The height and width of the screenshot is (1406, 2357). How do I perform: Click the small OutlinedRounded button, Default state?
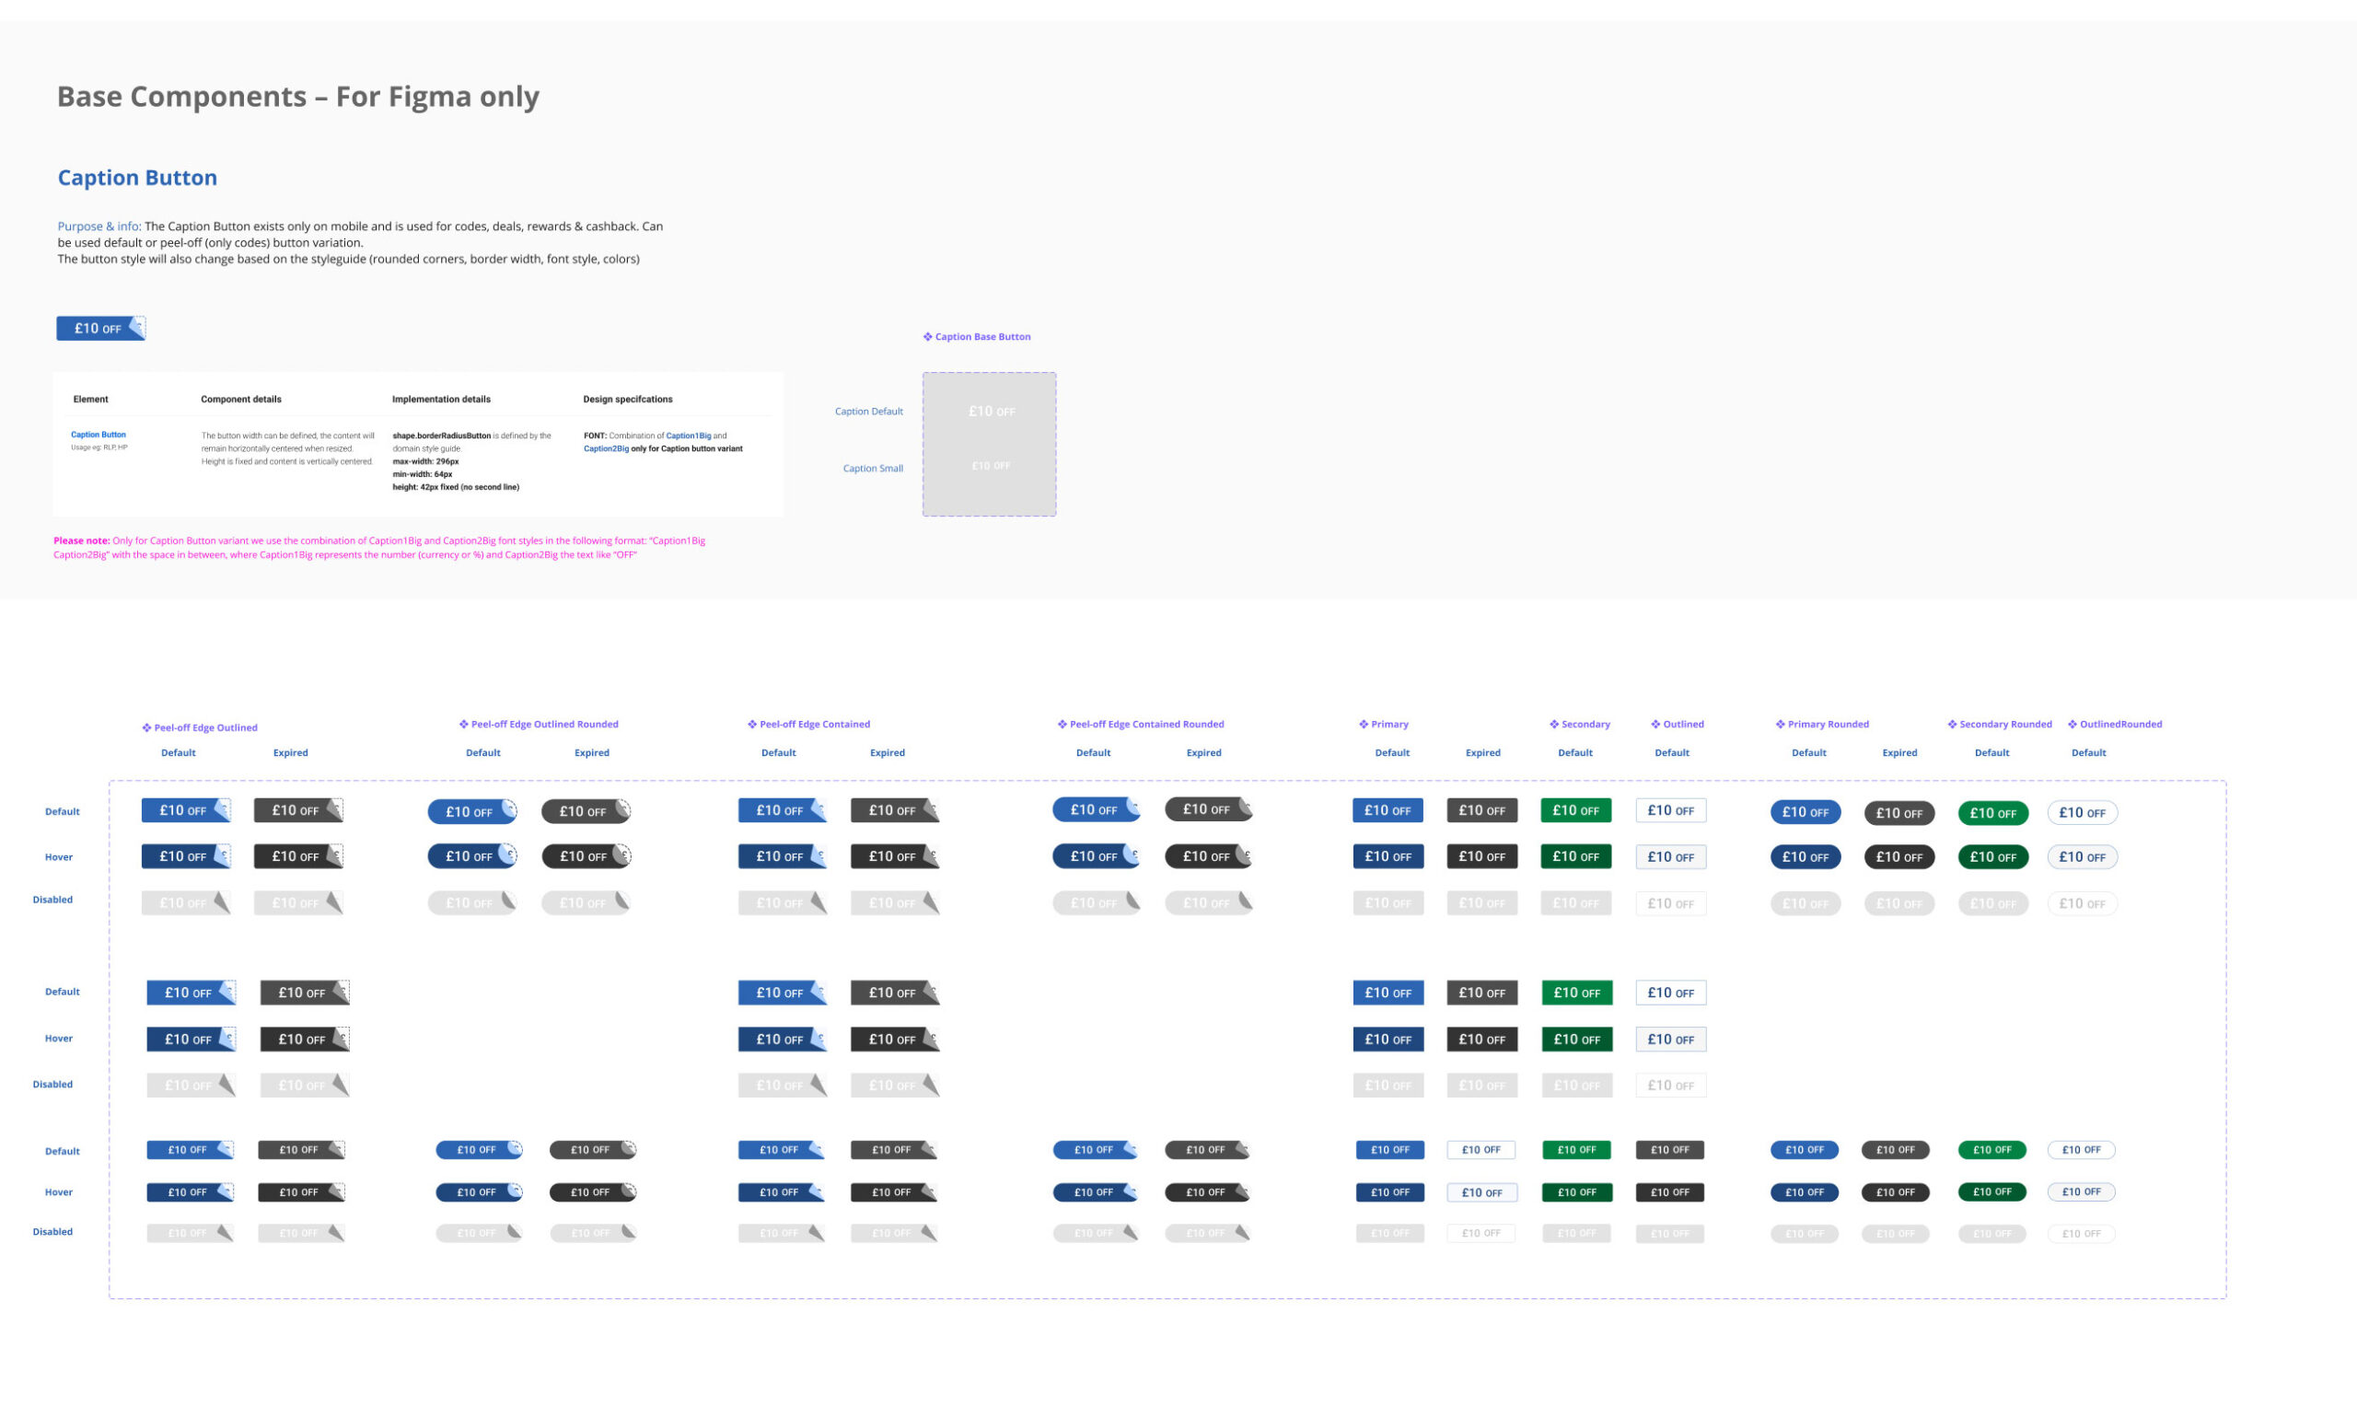pyautogui.click(x=2082, y=1149)
